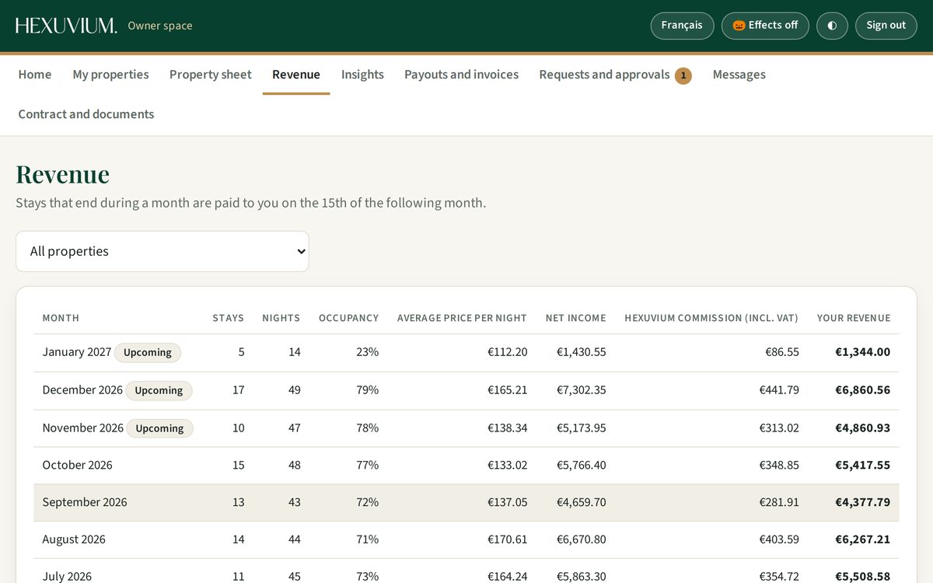Switch to the Insights tab
Image resolution: width=933 pixels, height=583 pixels.
point(362,75)
